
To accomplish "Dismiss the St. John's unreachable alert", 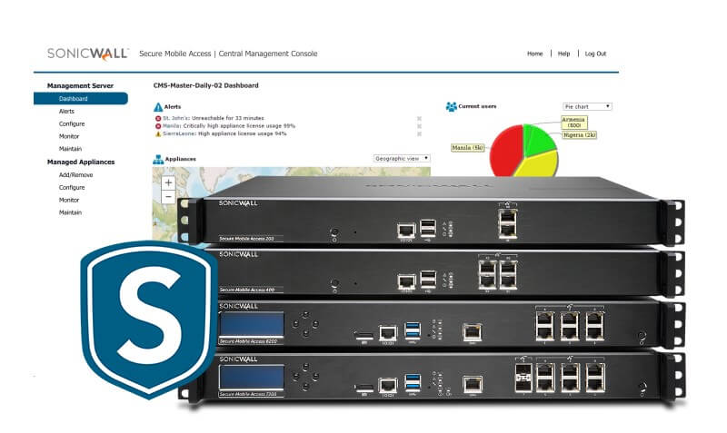I will click(419, 119).
